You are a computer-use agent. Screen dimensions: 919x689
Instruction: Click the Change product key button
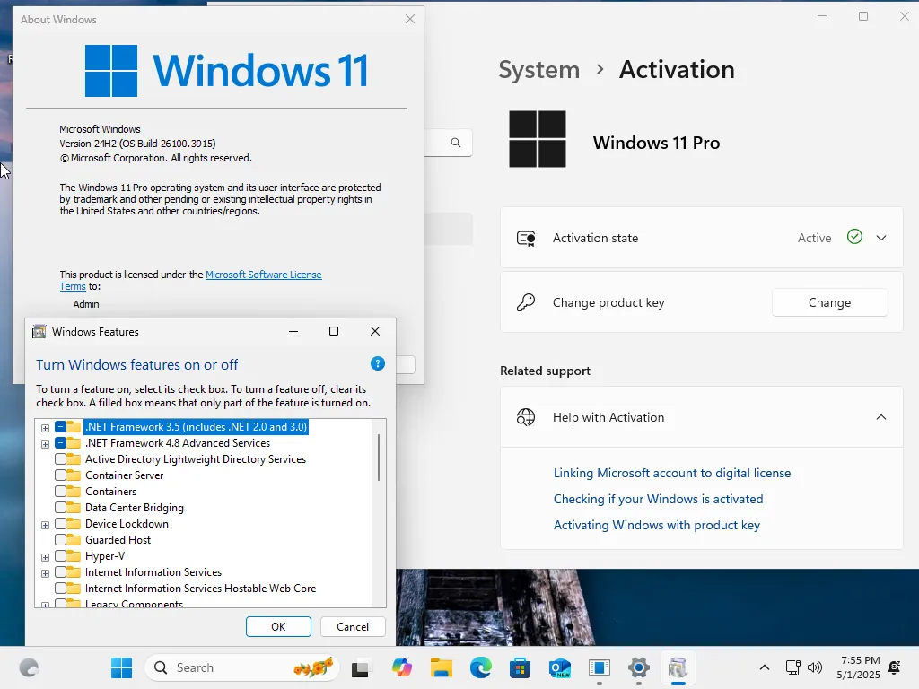(x=829, y=302)
